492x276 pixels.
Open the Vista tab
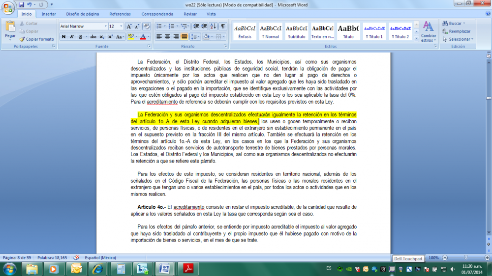(211, 14)
